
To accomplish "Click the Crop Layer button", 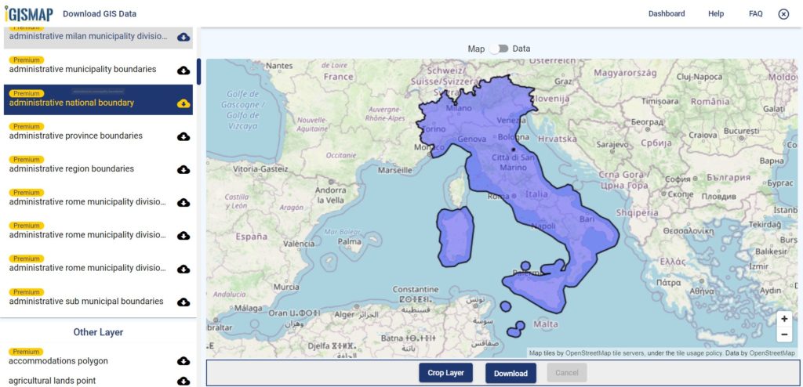I will point(445,373).
